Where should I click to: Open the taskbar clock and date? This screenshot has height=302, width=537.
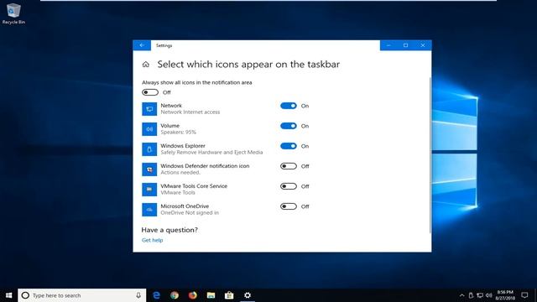505,295
